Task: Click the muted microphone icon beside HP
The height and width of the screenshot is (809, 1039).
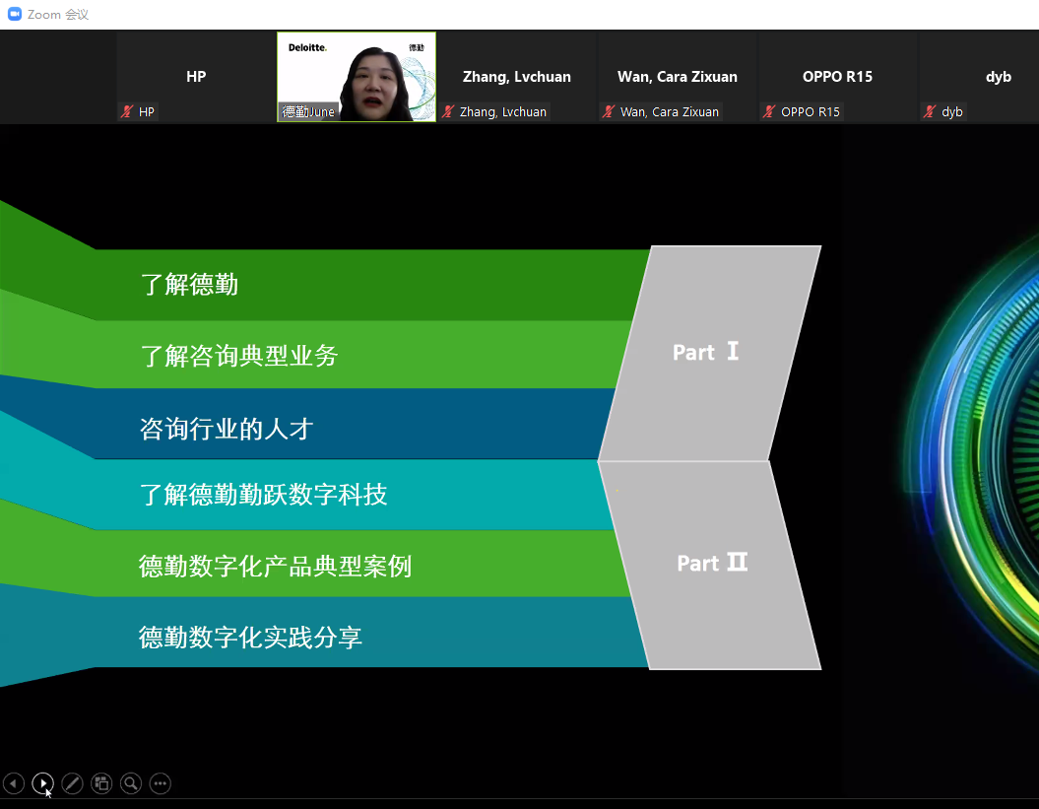Action: 127,112
